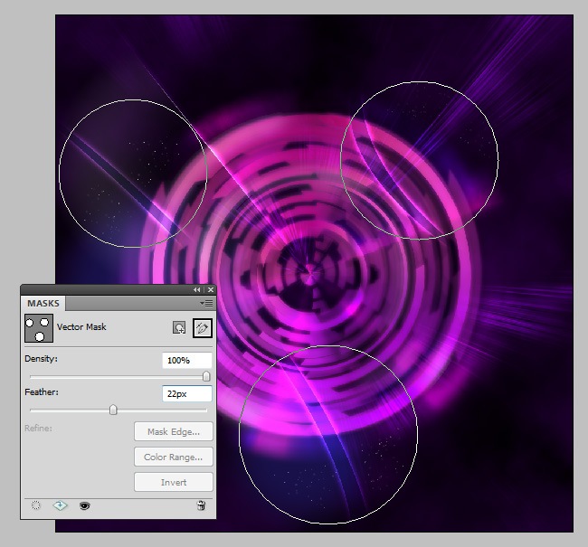
Task: Collapse the Masks panel with double arrows
Action: 196,289
